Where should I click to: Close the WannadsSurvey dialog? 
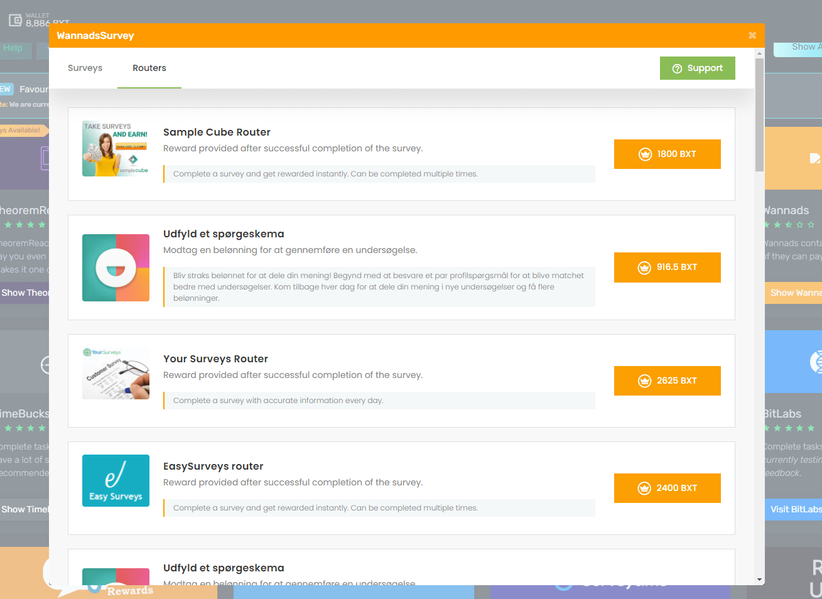click(752, 35)
